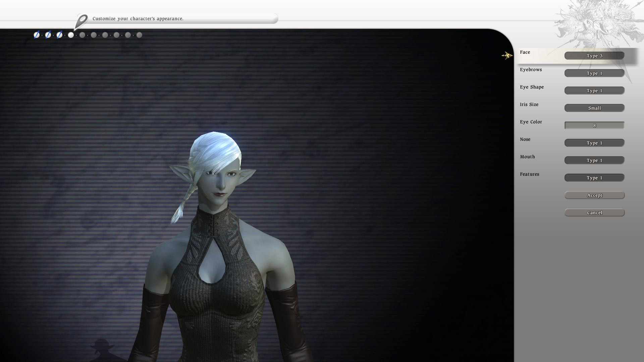644x362 pixels.
Task: Change the Mouth type selector
Action: [x=594, y=160]
